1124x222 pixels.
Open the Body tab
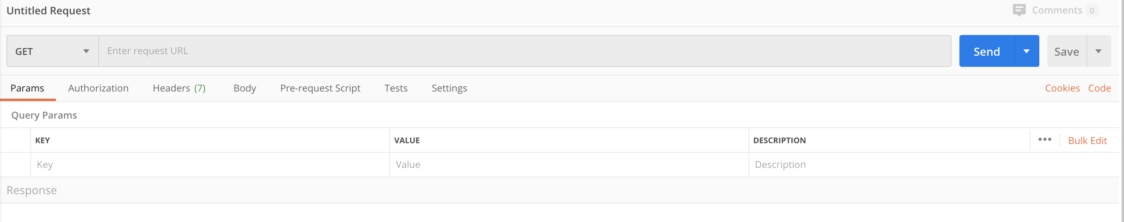point(245,88)
